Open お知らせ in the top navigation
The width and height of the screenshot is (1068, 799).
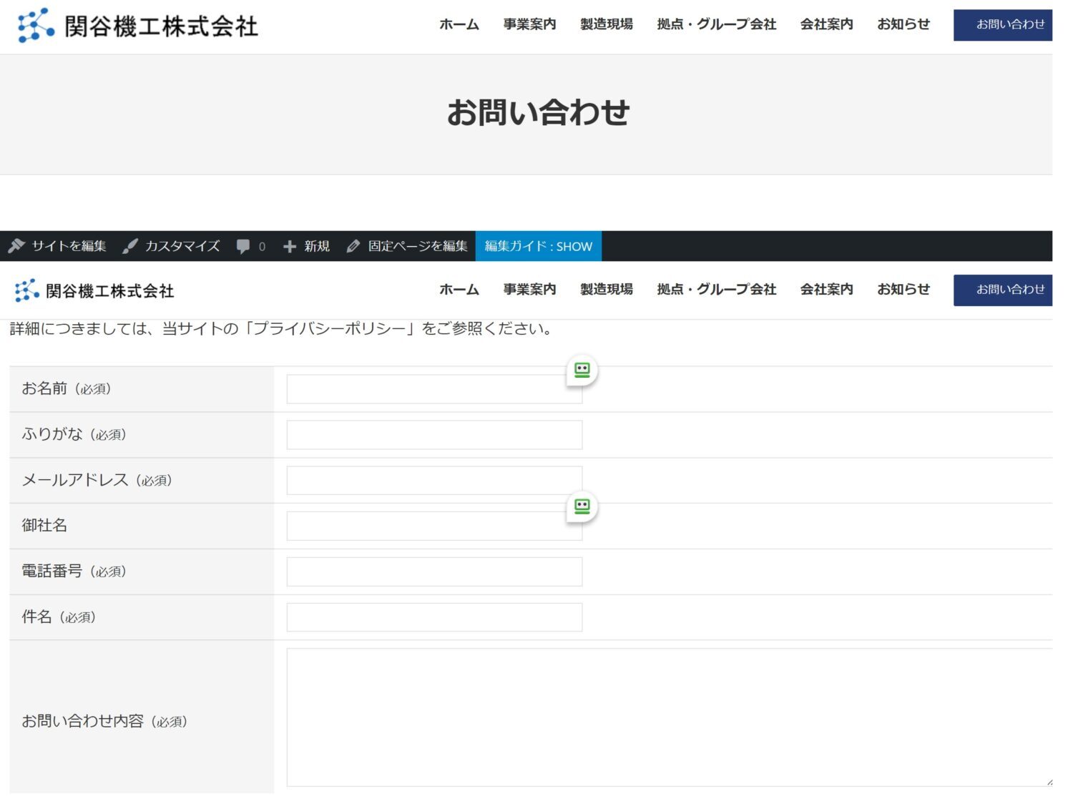903,24
